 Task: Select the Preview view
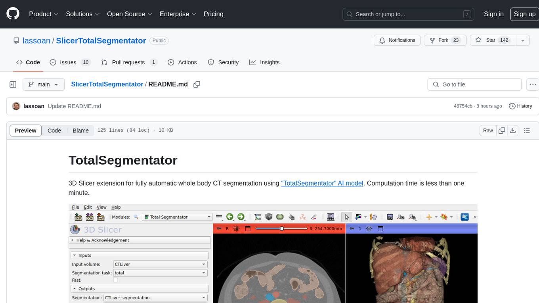coord(26,130)
